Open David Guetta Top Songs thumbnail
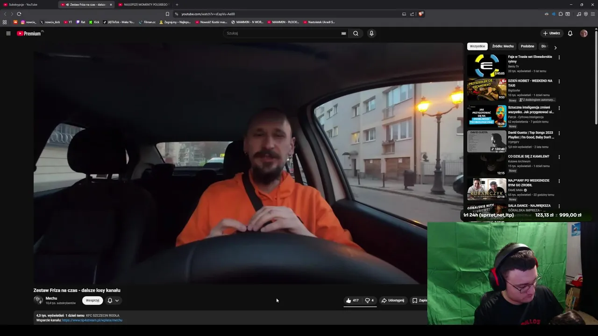This screenshot has height=336, width=598. tap(487, 141)
